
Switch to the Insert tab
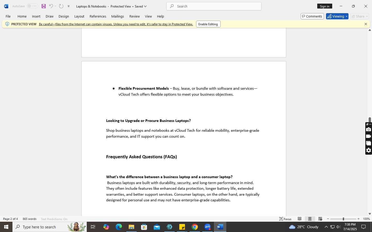pyautogui.click(x=36, y=16)
